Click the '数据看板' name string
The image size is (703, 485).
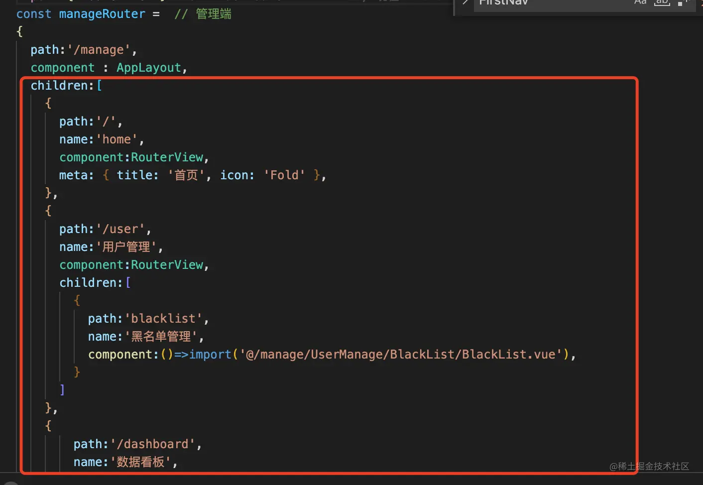point(140,462)
